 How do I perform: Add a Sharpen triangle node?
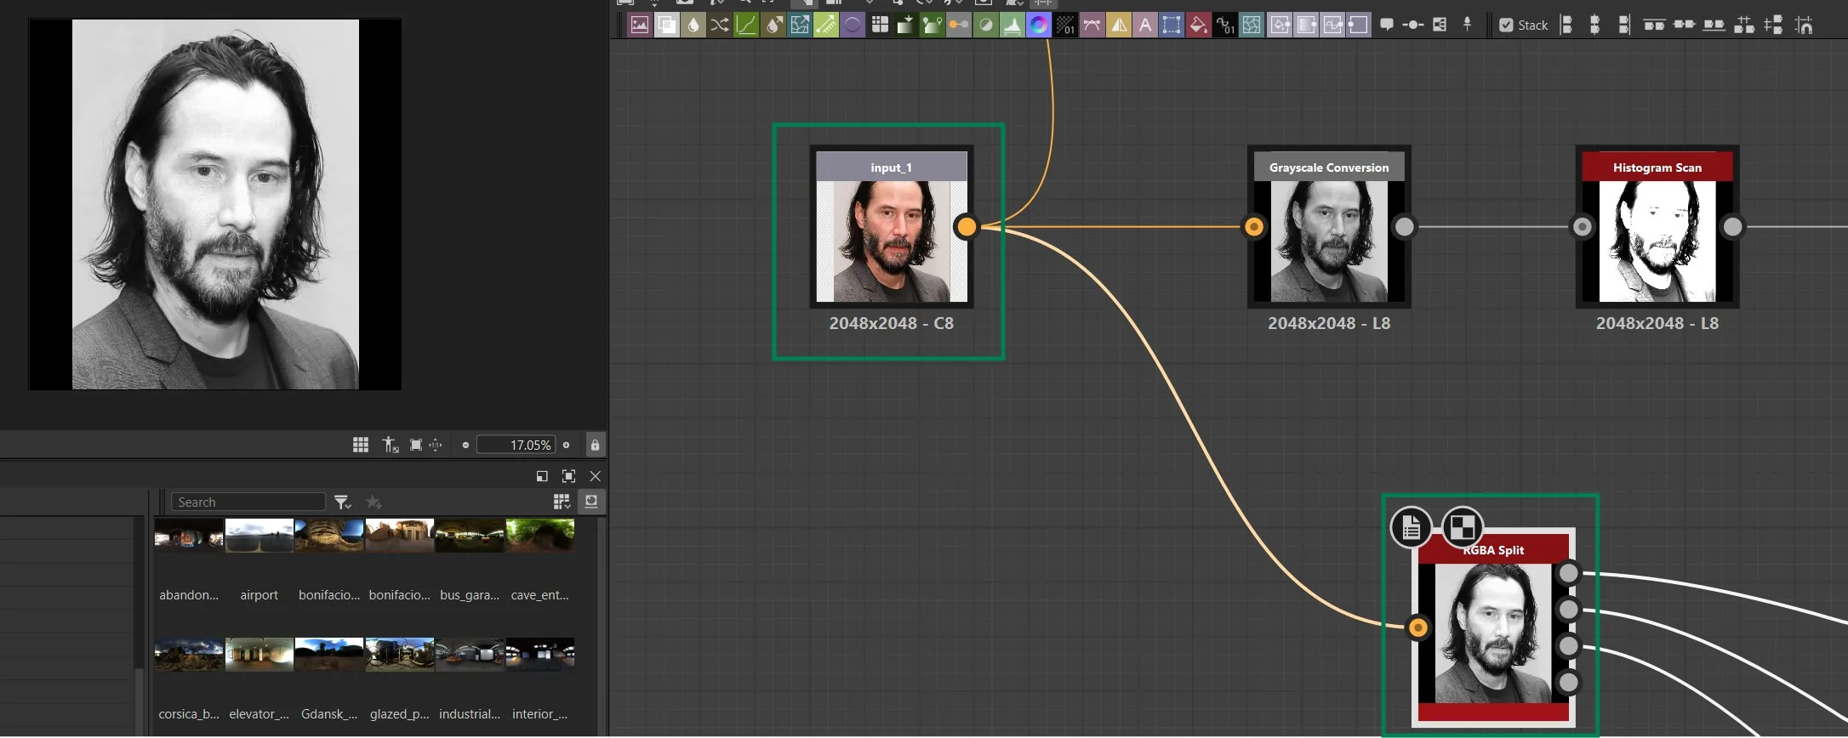pyautogui.click(x=1119, y=25)
